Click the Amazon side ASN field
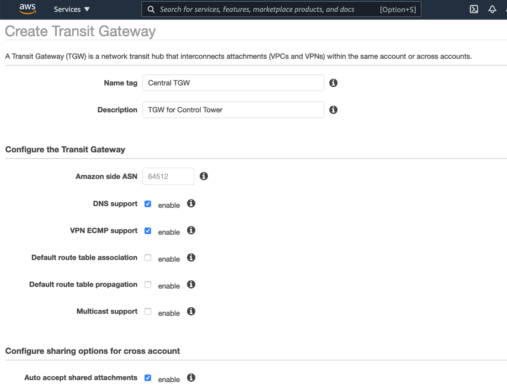 (168, 176)
